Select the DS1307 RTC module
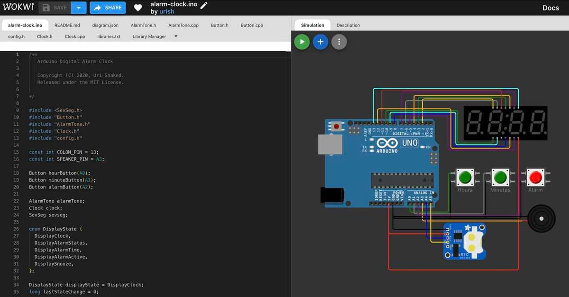 (465, 241)
